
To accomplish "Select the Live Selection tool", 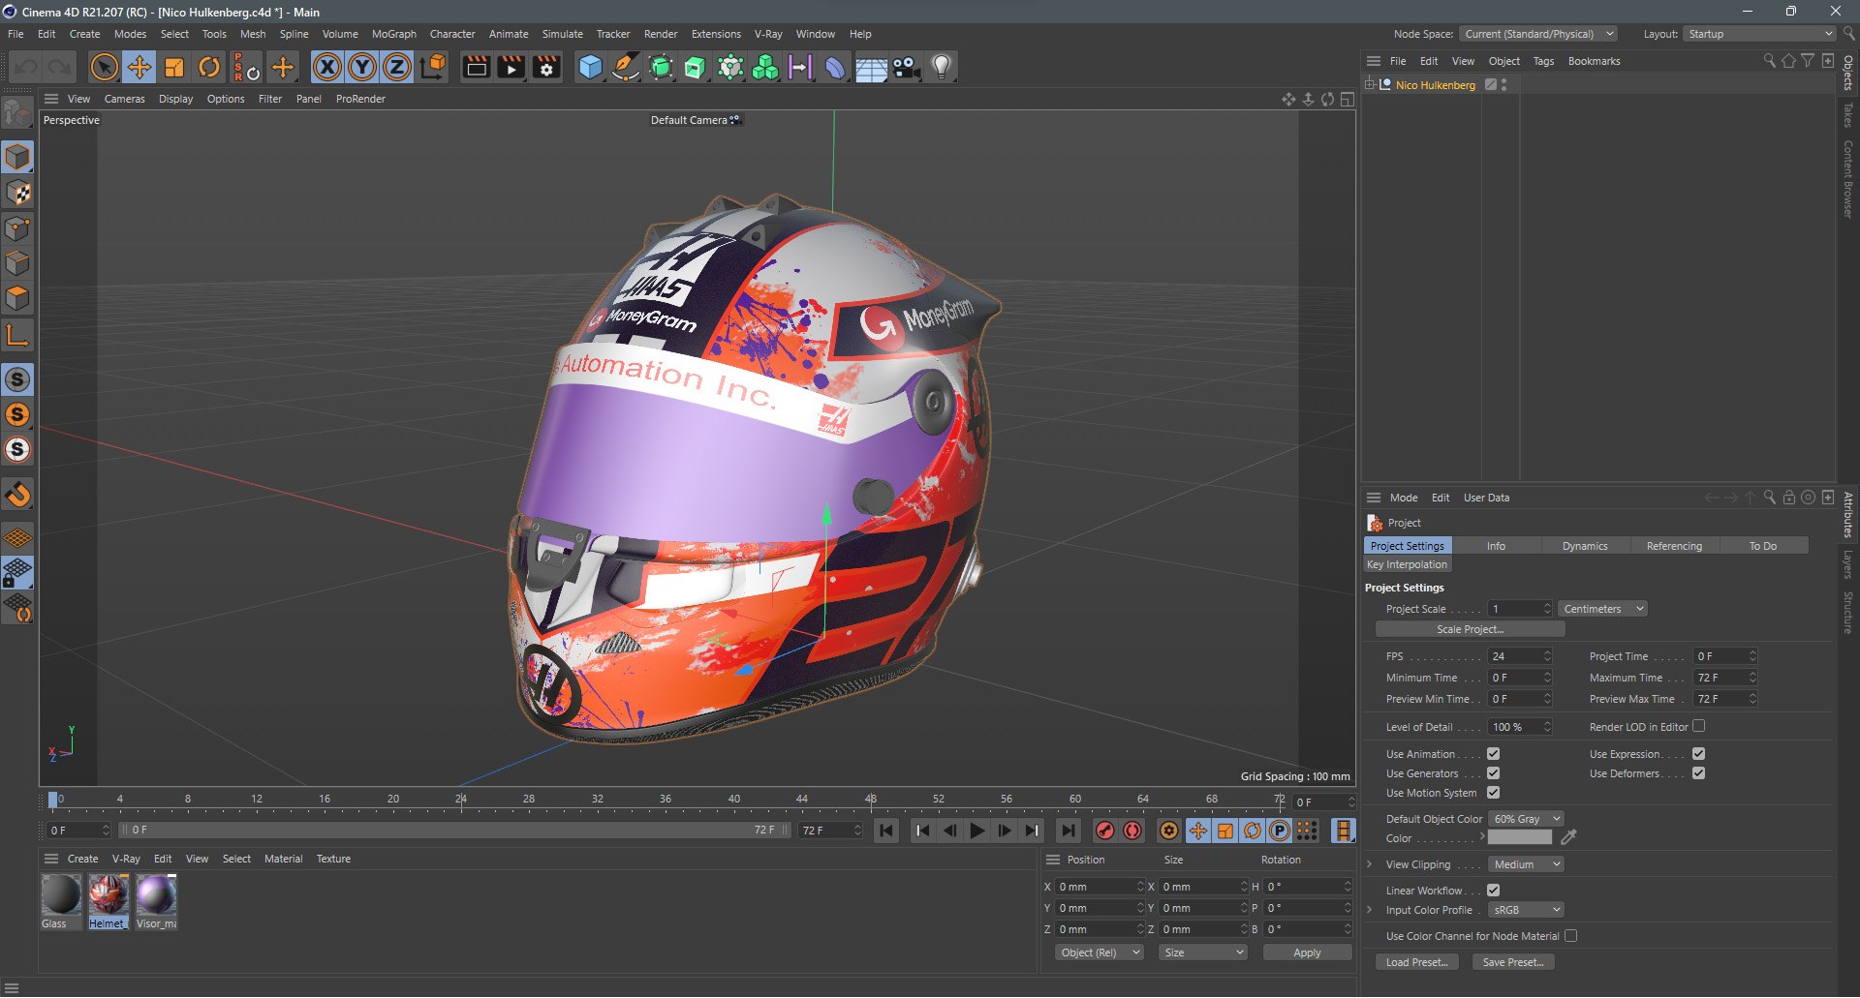I will 104,67.
